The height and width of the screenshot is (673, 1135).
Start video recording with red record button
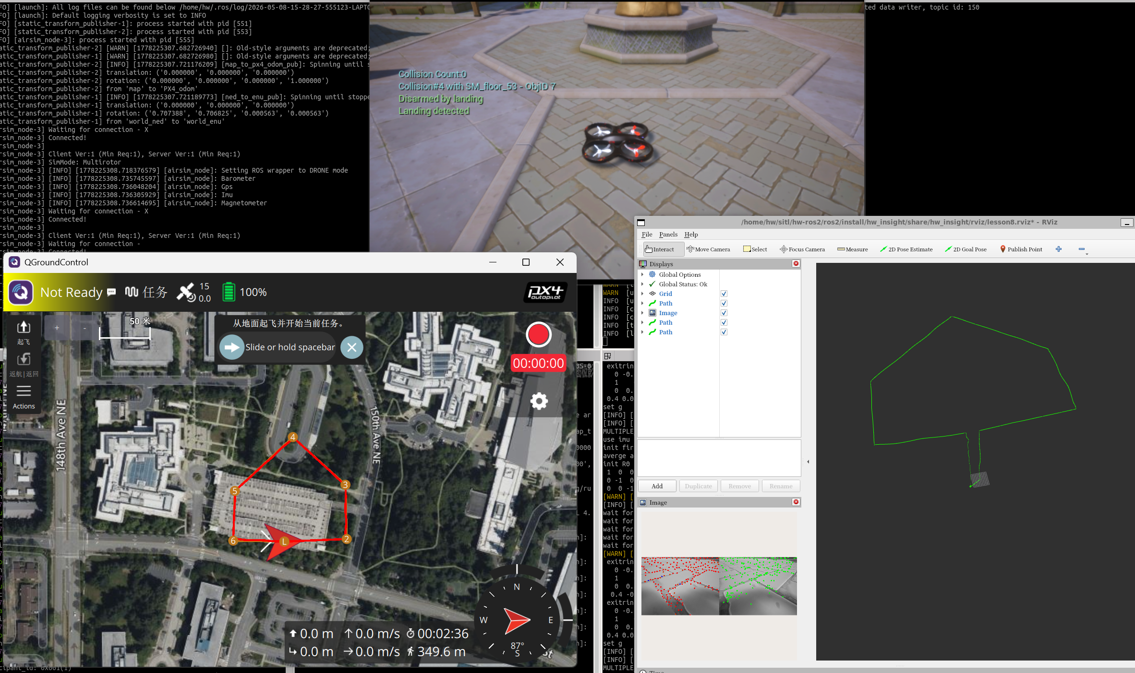coord(538,334)
